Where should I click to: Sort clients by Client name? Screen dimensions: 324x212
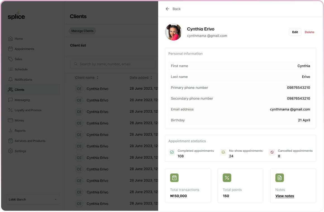87,78
